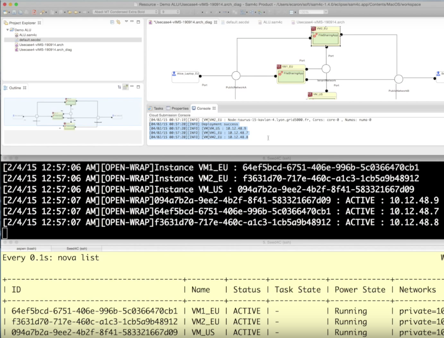Open dropdown arrow beside select-all icon
This screenshot has height=338, width=444.
[x=247, y=12]
